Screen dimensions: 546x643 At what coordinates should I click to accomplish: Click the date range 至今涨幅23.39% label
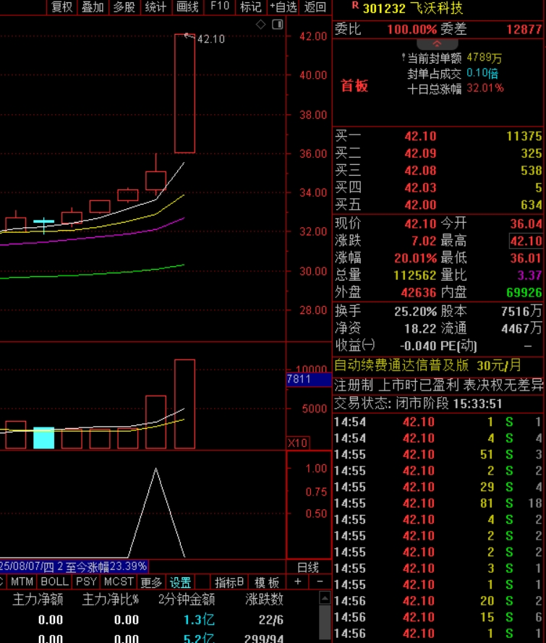click(74, 567)
